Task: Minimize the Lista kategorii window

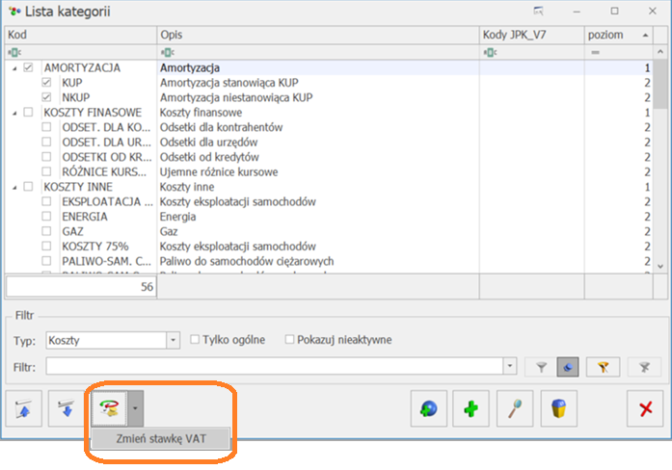Action: pos(577,12)
